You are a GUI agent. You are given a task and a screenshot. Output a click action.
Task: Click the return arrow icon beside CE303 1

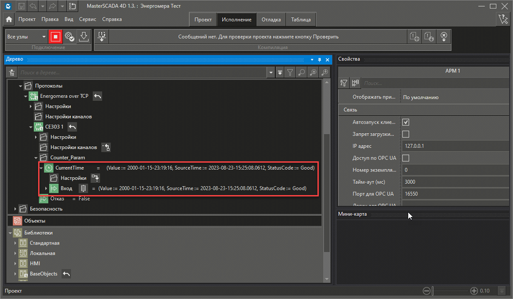pyautogui.click(x=73, y=127)
